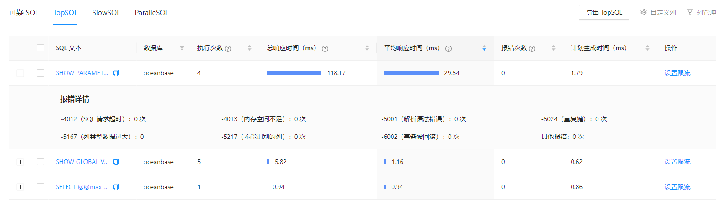Open the SHOW GLOBAL V... SQL text link
This screenshot has height=200, width=722.
click(x=82, y=162)
